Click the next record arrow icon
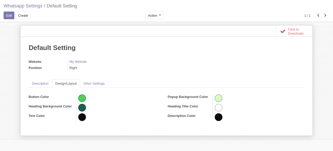The image size is (333, 151). [x=325, y=15]
